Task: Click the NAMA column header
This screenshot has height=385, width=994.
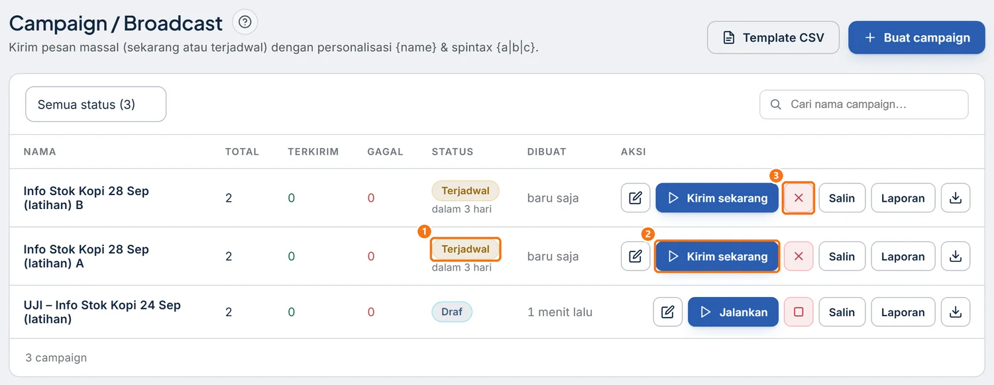Action: click(x=40, y=151)
